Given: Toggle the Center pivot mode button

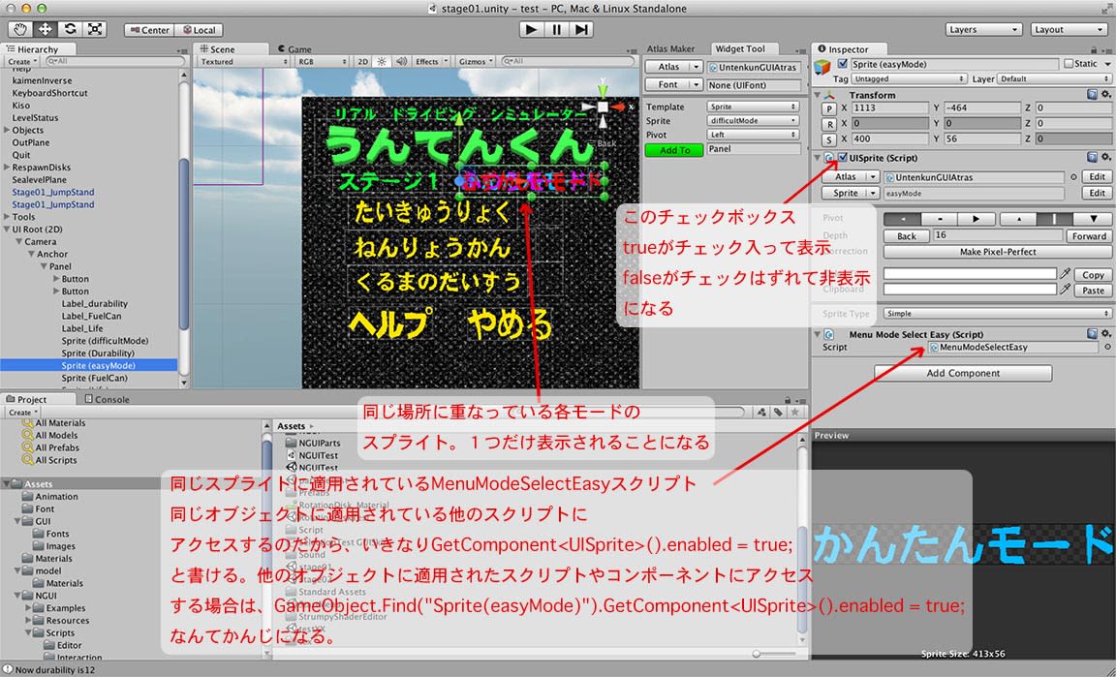Looking at the screenshot, I should [x=149, y=30].
